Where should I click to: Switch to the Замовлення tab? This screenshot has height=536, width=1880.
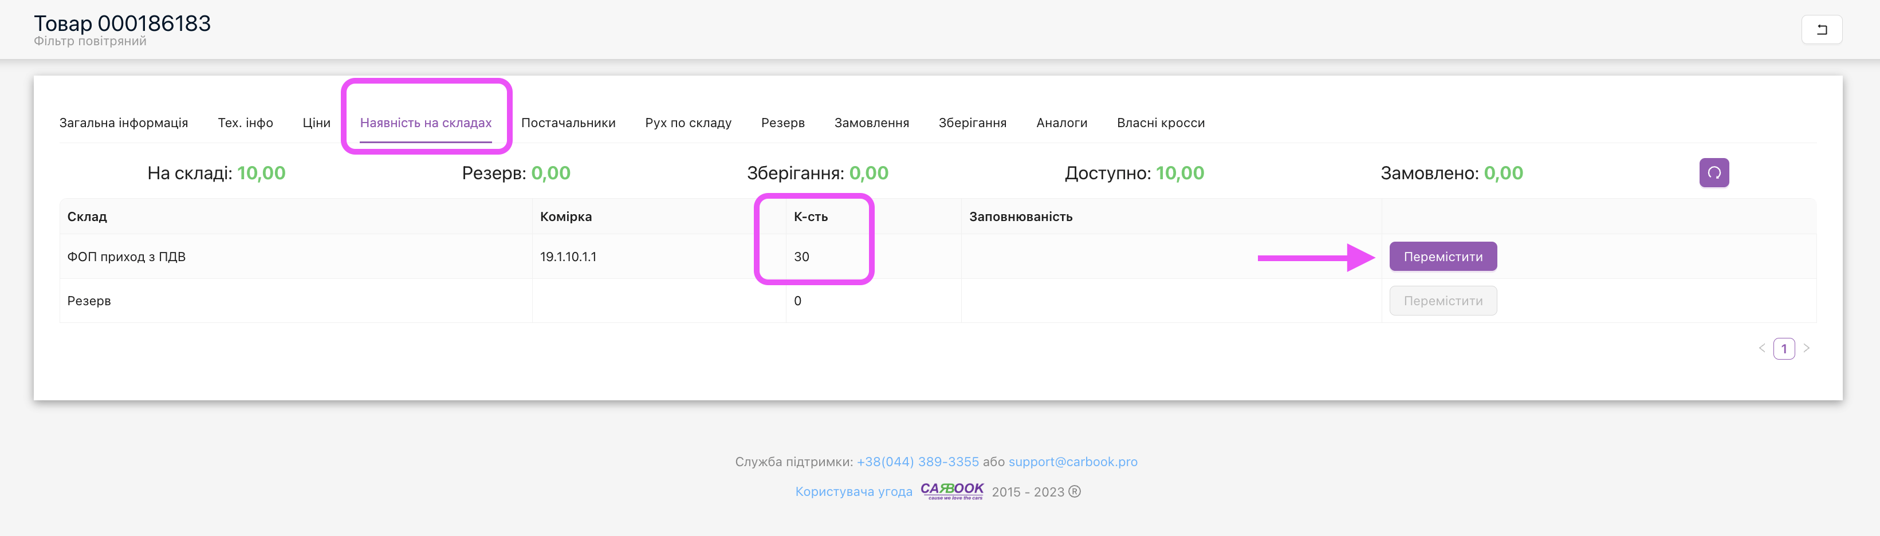pos(871,123)
